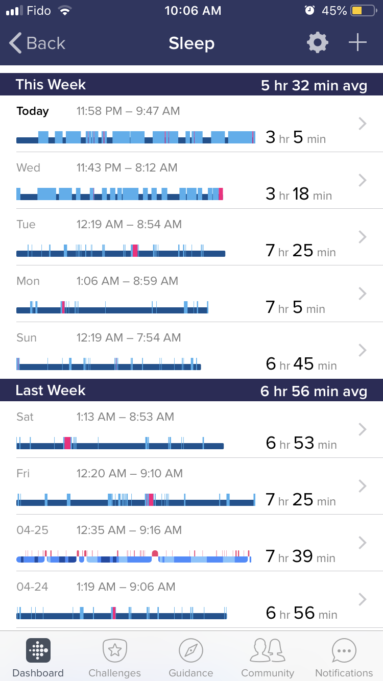Open the Notifications chat bubble icon
Screen dimensions: 383x681
coord(344,650)
